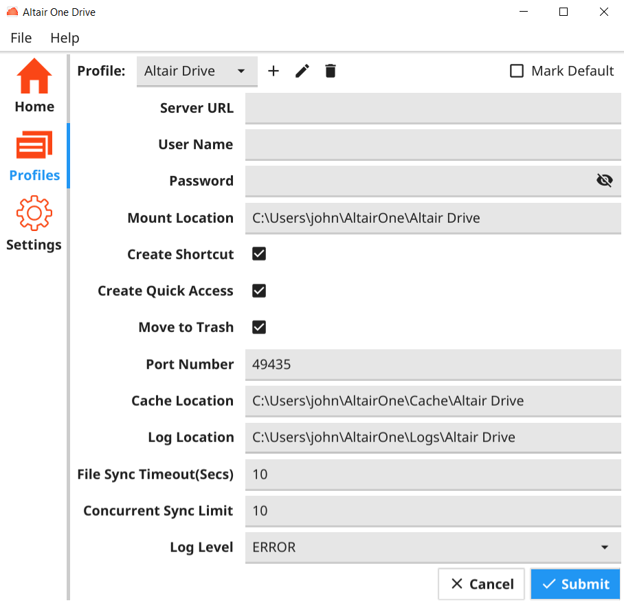Select the Profiles sidebar icon
This screenshot has width=624, height=603.
coord(34,146)
